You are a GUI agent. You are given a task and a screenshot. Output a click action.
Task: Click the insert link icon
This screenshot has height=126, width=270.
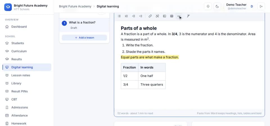(150, 16)
